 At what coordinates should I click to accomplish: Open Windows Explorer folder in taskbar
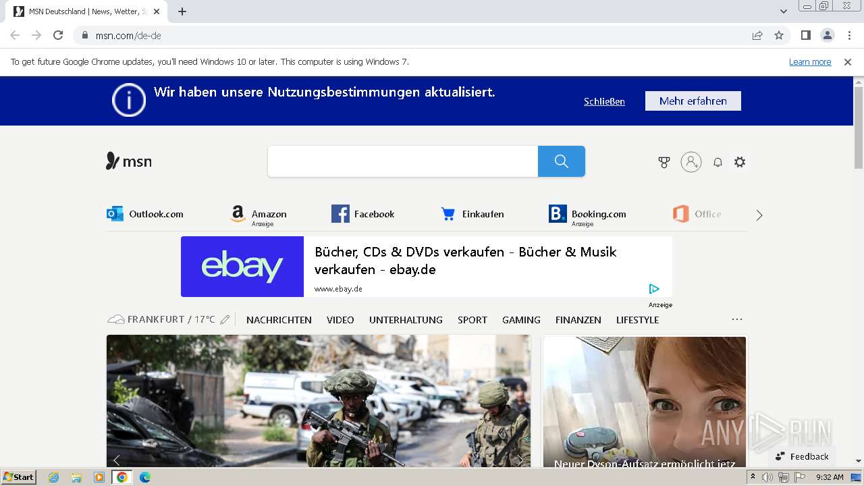point(76,477)
